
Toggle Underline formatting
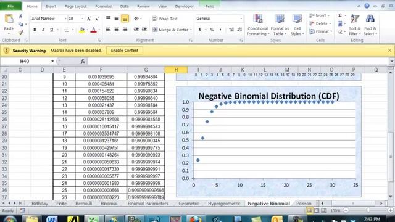coord(52,30)
